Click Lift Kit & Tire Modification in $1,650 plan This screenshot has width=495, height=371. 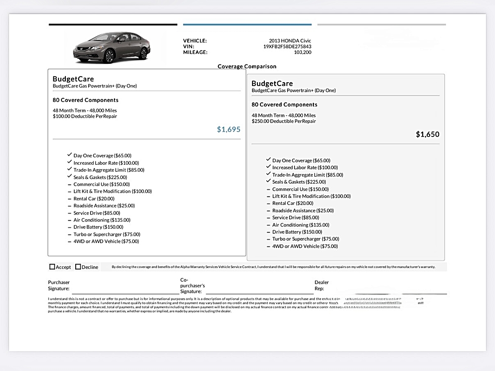tap(311, 196)
